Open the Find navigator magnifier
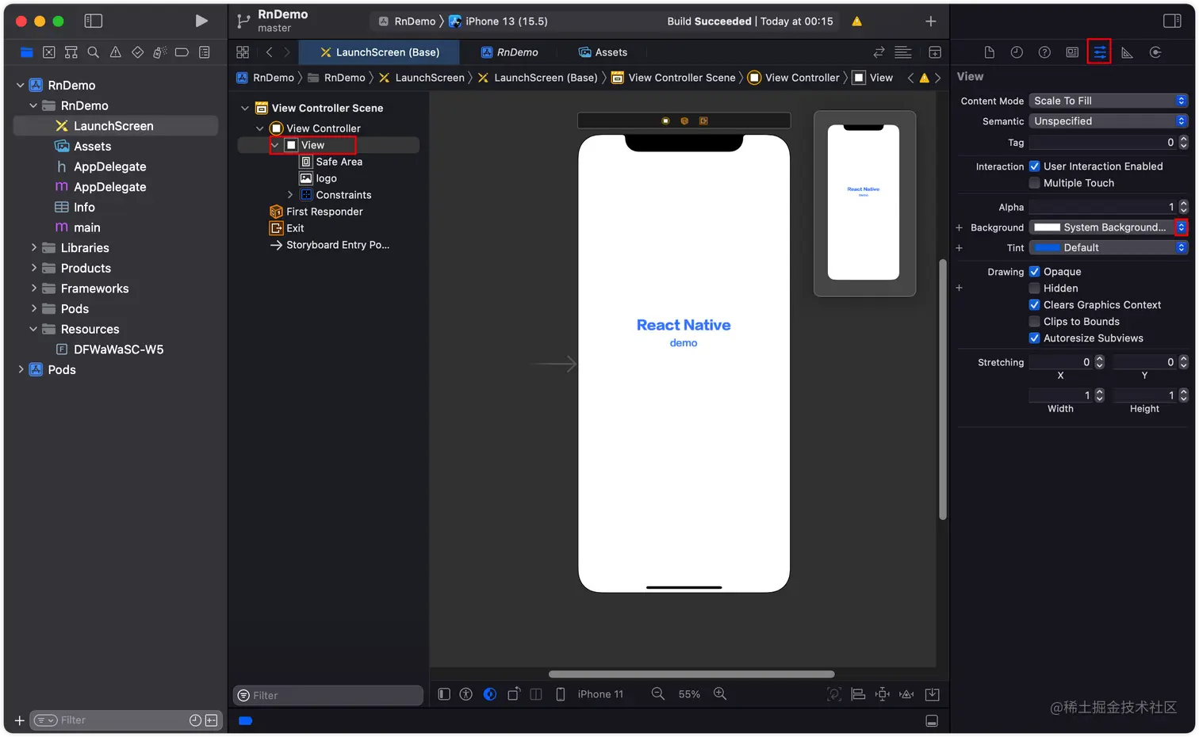Screen dimensions: 1199x737 [94, 52]
